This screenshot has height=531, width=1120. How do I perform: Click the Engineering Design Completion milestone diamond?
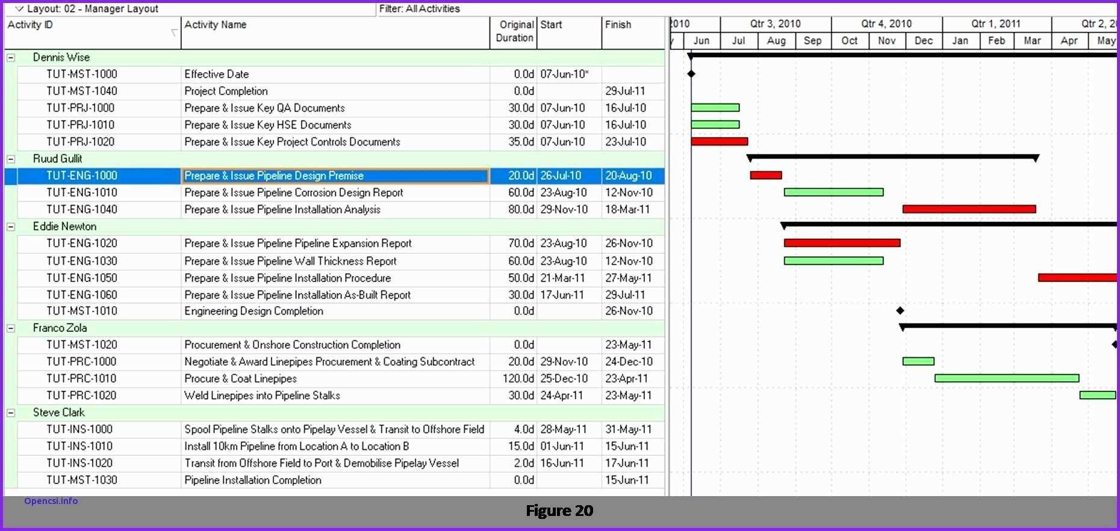pos(900,311)
